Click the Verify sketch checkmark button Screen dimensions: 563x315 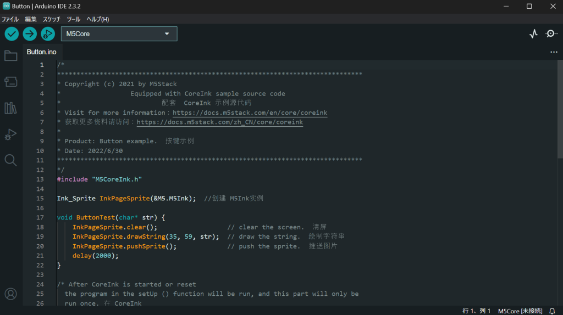pos(12,33)
